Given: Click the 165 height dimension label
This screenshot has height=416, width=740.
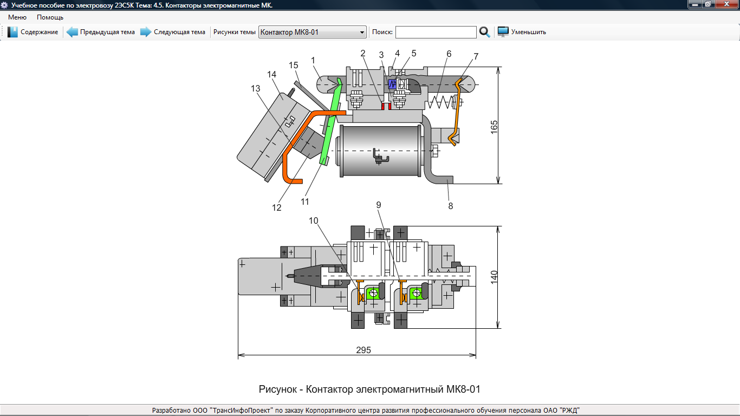Looking at the screenshot, I should pyautogui.click(x=494, y=128).
